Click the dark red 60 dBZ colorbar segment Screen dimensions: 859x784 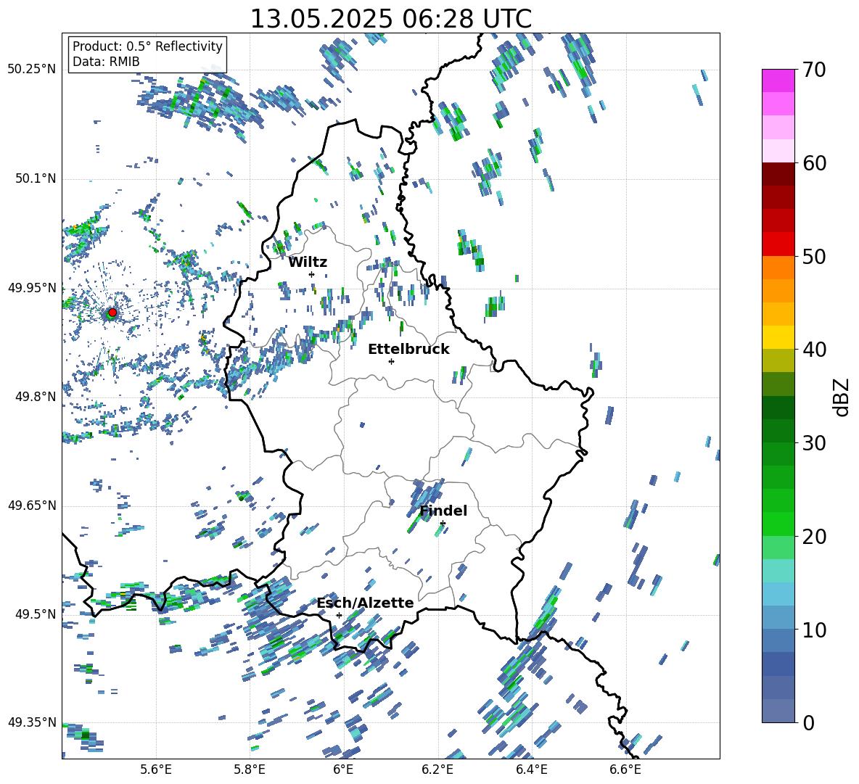point(778,174)
